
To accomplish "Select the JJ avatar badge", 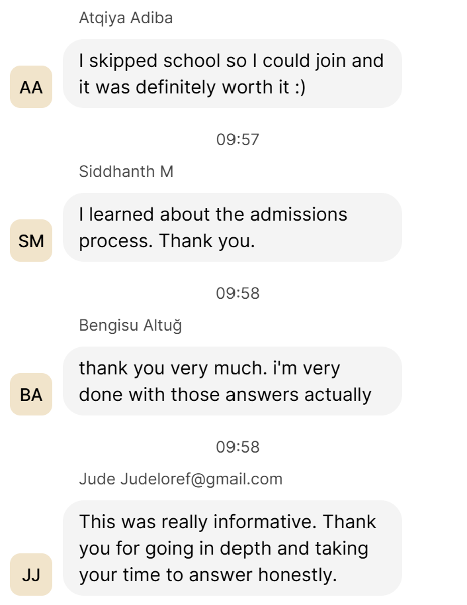I will click(31, 575).
